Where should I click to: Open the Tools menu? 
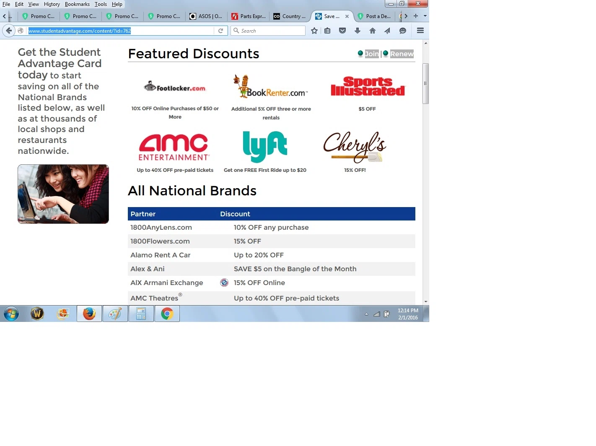point(101,4)
